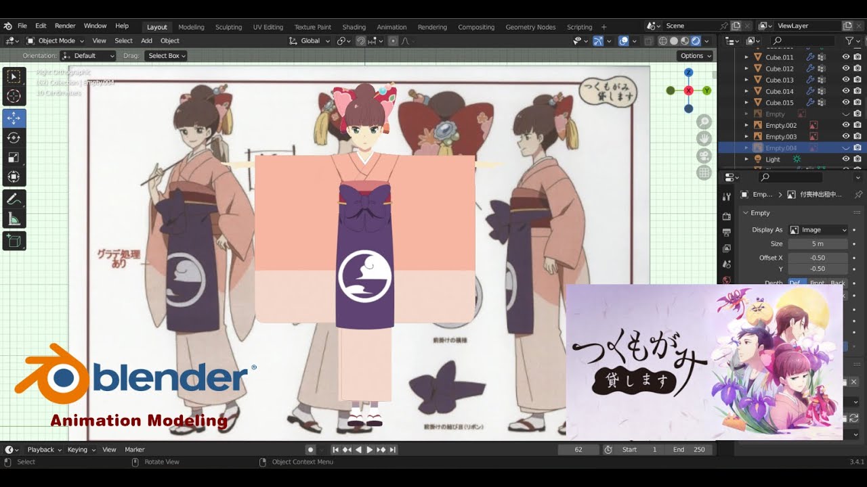This screenshot has height=487, width=867.
Task: Toggle proportional editing
Action: click(x=393, y=41)
